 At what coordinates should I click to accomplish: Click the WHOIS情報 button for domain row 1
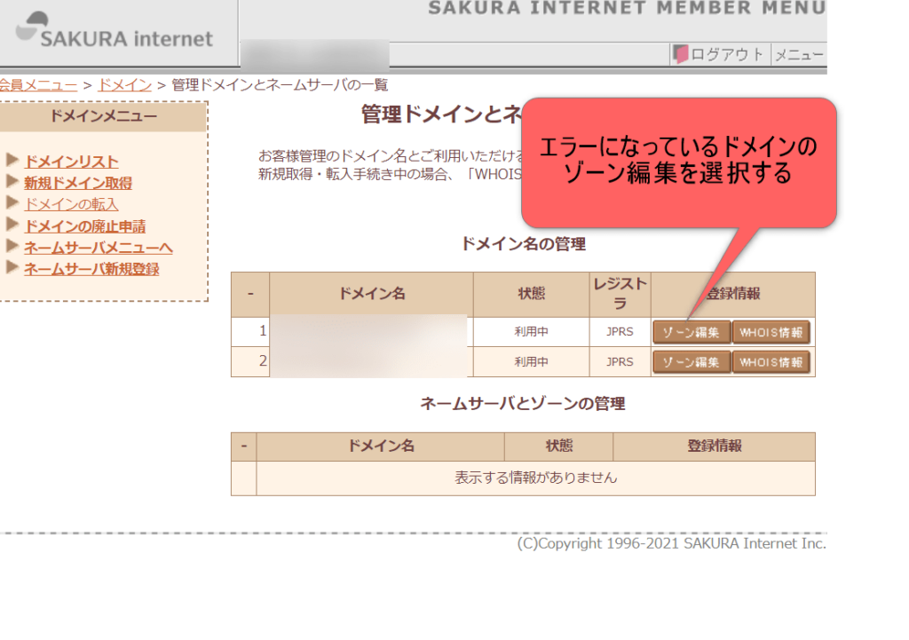pyautogui.click(x=771, y=332)
